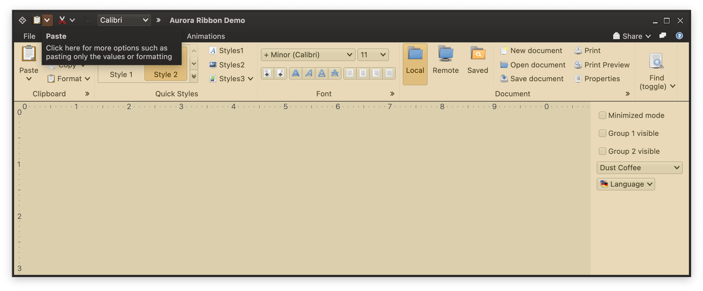The height and width of the screenshot is (291, 703).
Task: Open the font size 11 dropdown
Action: (x=373, y=55)
